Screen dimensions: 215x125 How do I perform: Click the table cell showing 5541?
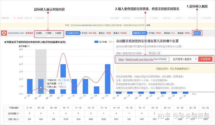click(116, 119)
